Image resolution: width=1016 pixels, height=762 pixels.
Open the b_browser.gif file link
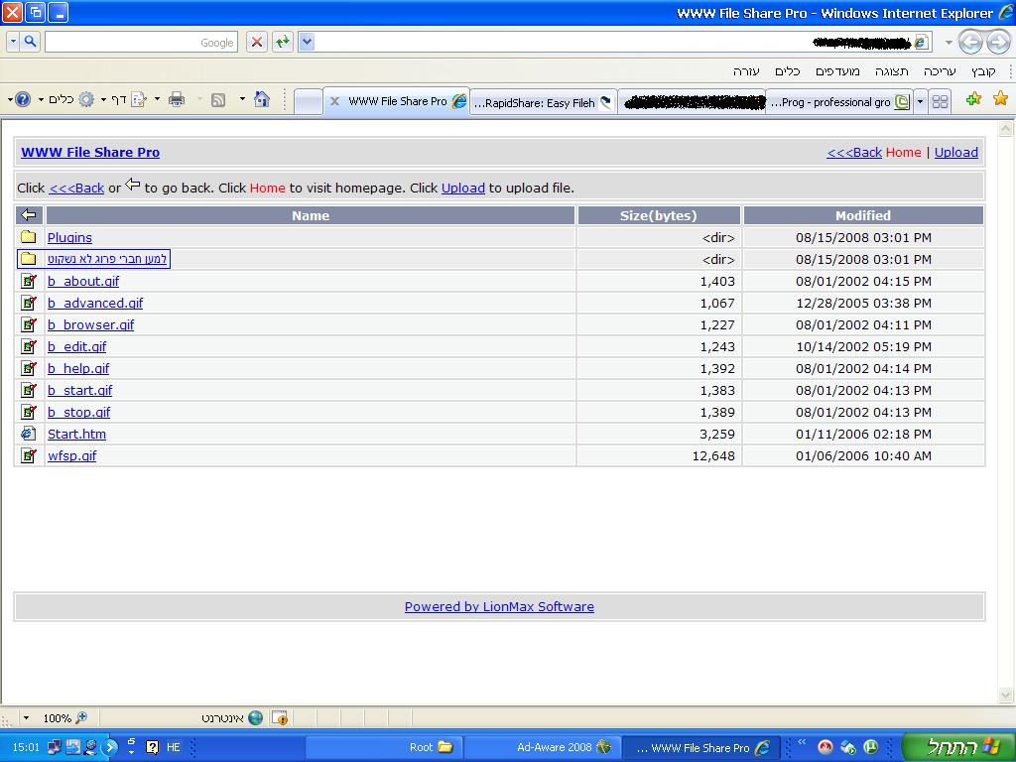click(90, 324)
